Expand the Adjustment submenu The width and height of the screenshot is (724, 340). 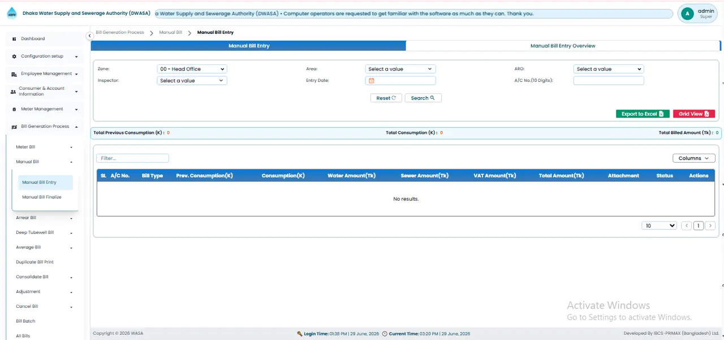pyautogui.click(x=71, y=292)
